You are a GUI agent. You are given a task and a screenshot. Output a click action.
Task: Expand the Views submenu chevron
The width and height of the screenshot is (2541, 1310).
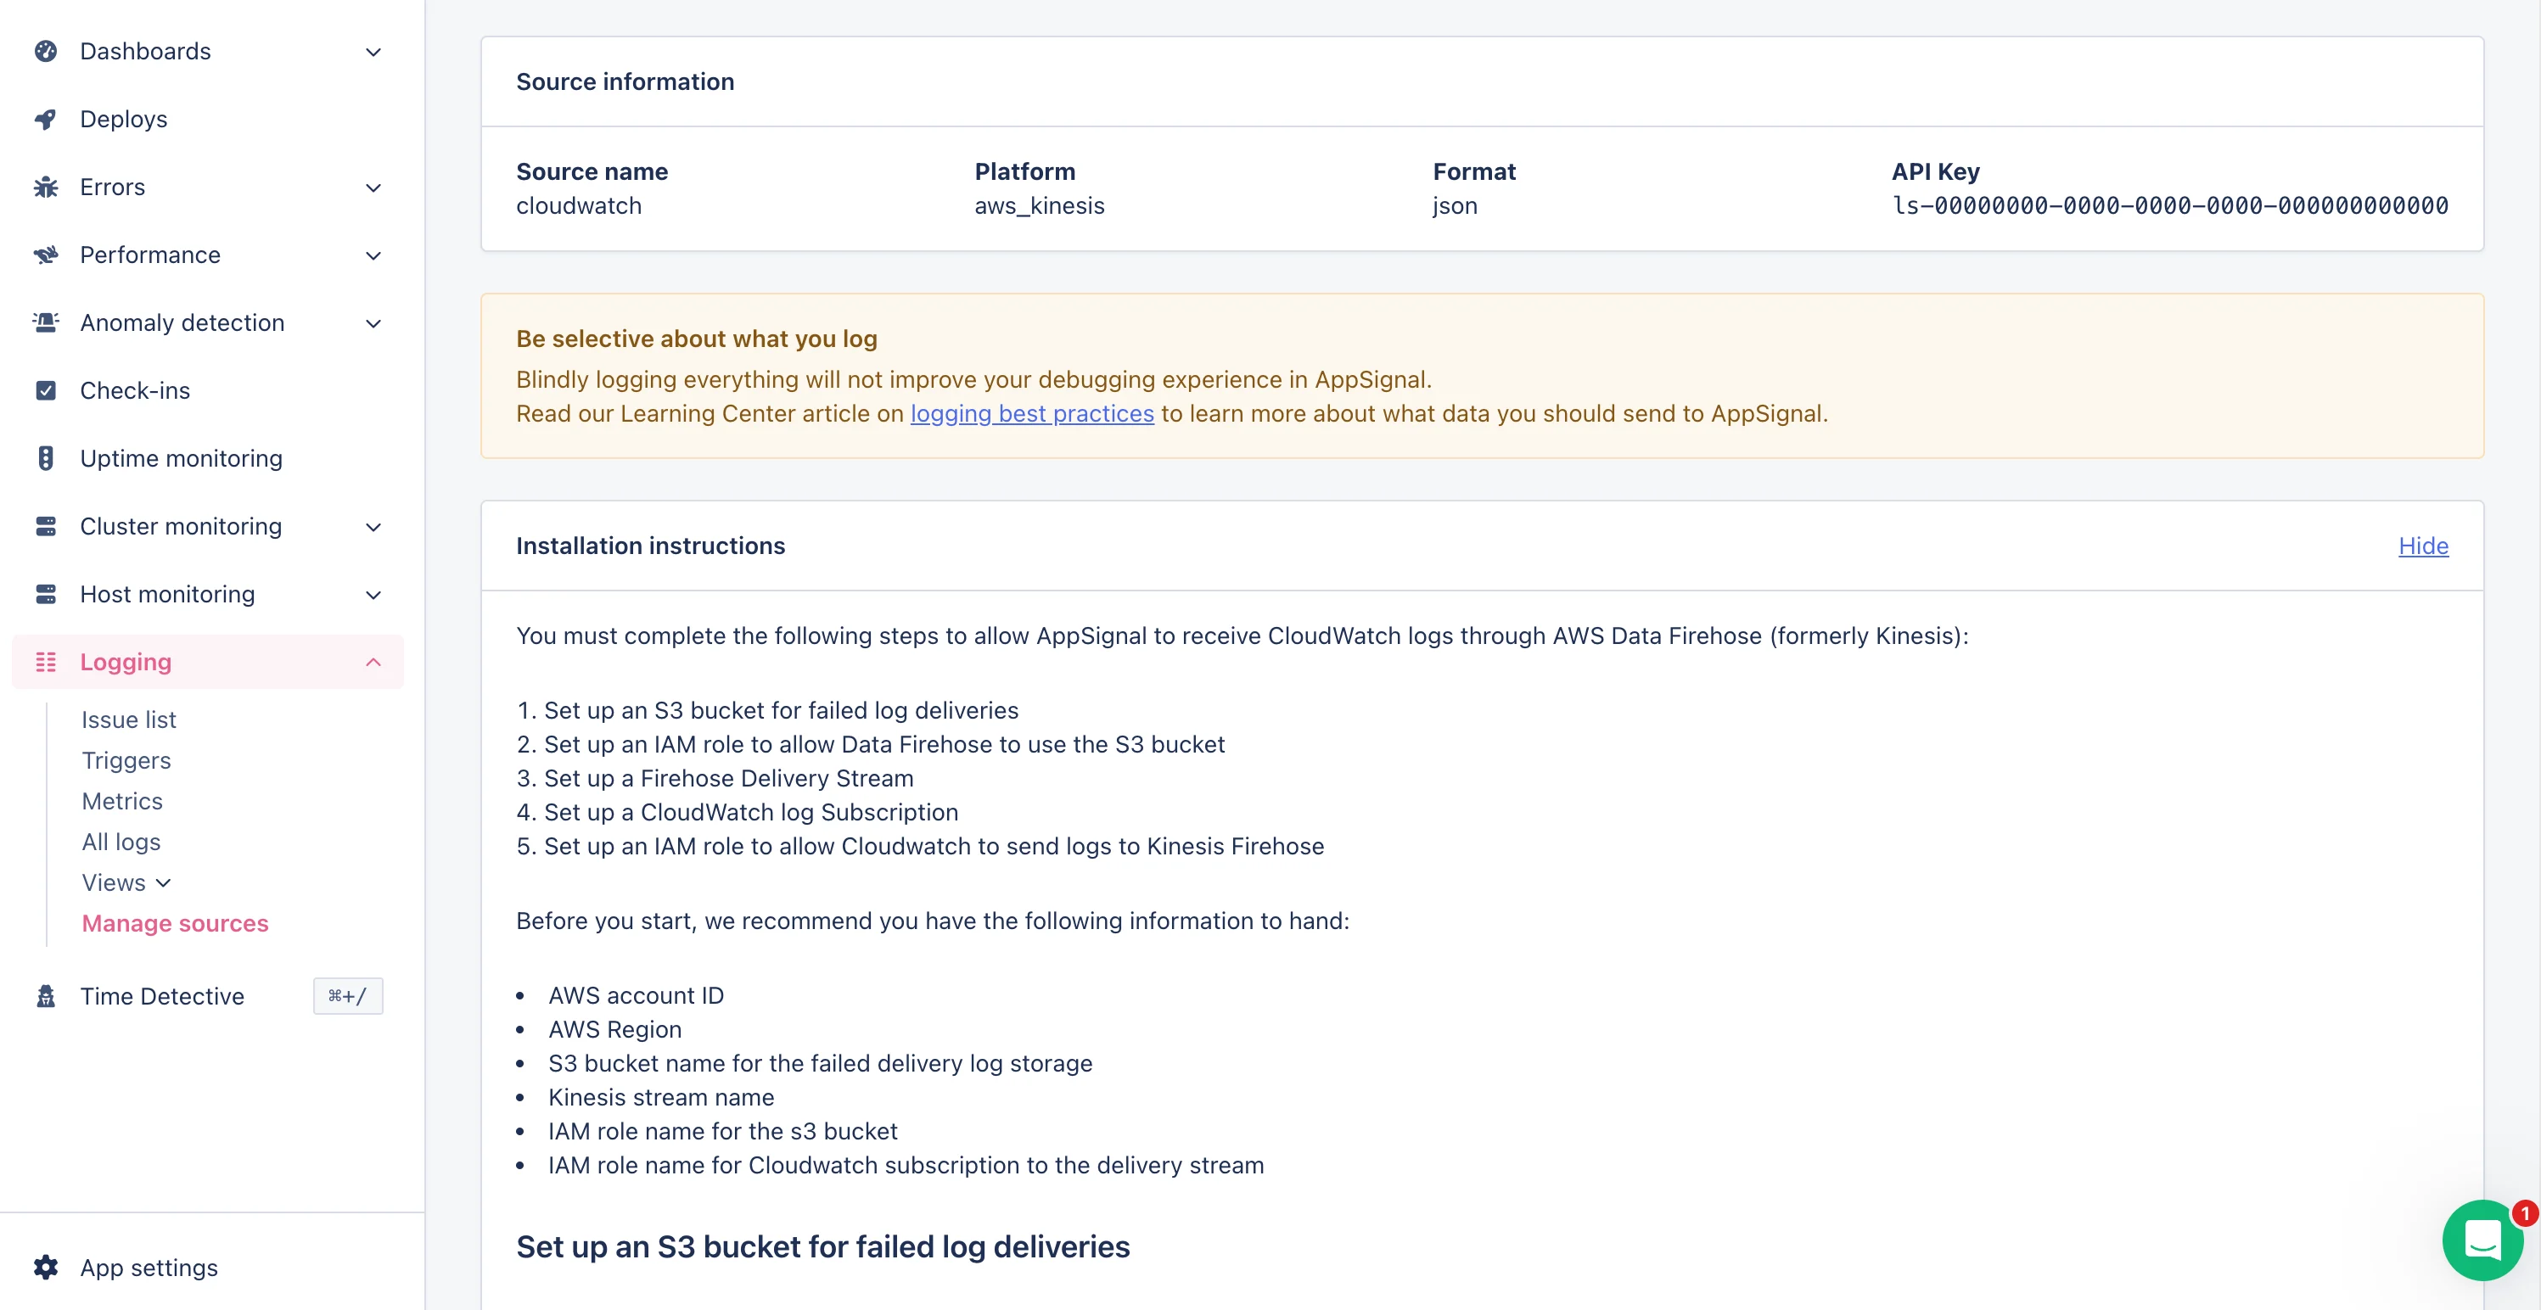tap(164, 884)
